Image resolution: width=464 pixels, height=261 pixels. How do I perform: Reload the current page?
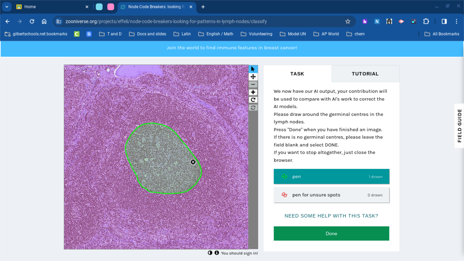(x=32, y=21)
